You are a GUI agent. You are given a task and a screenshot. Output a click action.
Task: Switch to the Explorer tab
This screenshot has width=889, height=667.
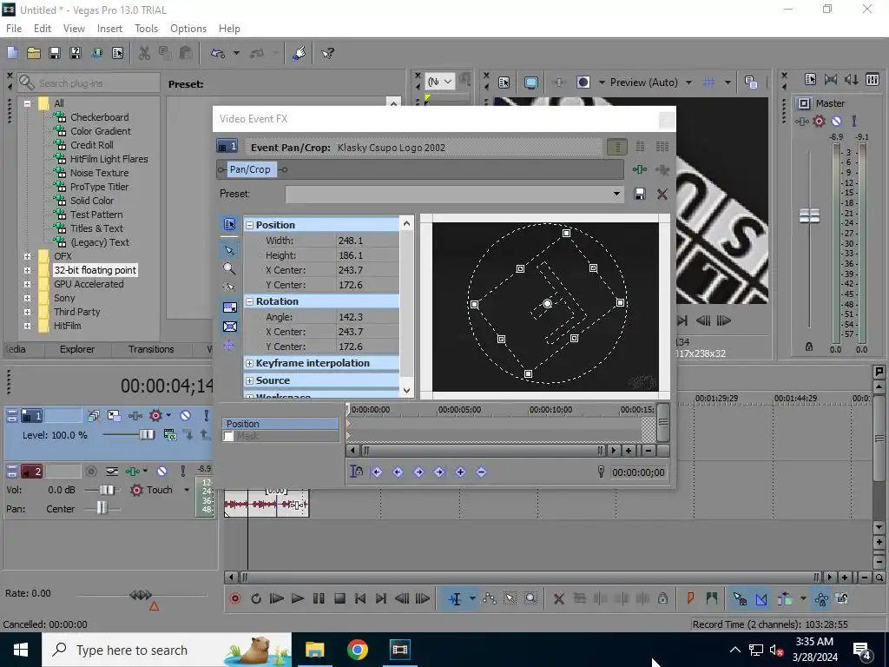[x=77, y=349]
